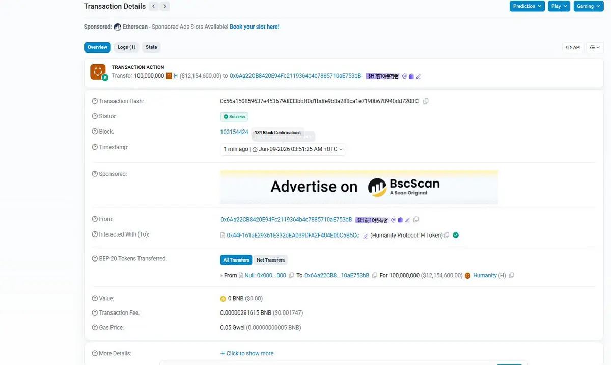This screenshot has height=365, width=611.
Task: Click the Transaction Hash help icon
Action: pos(95,101)
